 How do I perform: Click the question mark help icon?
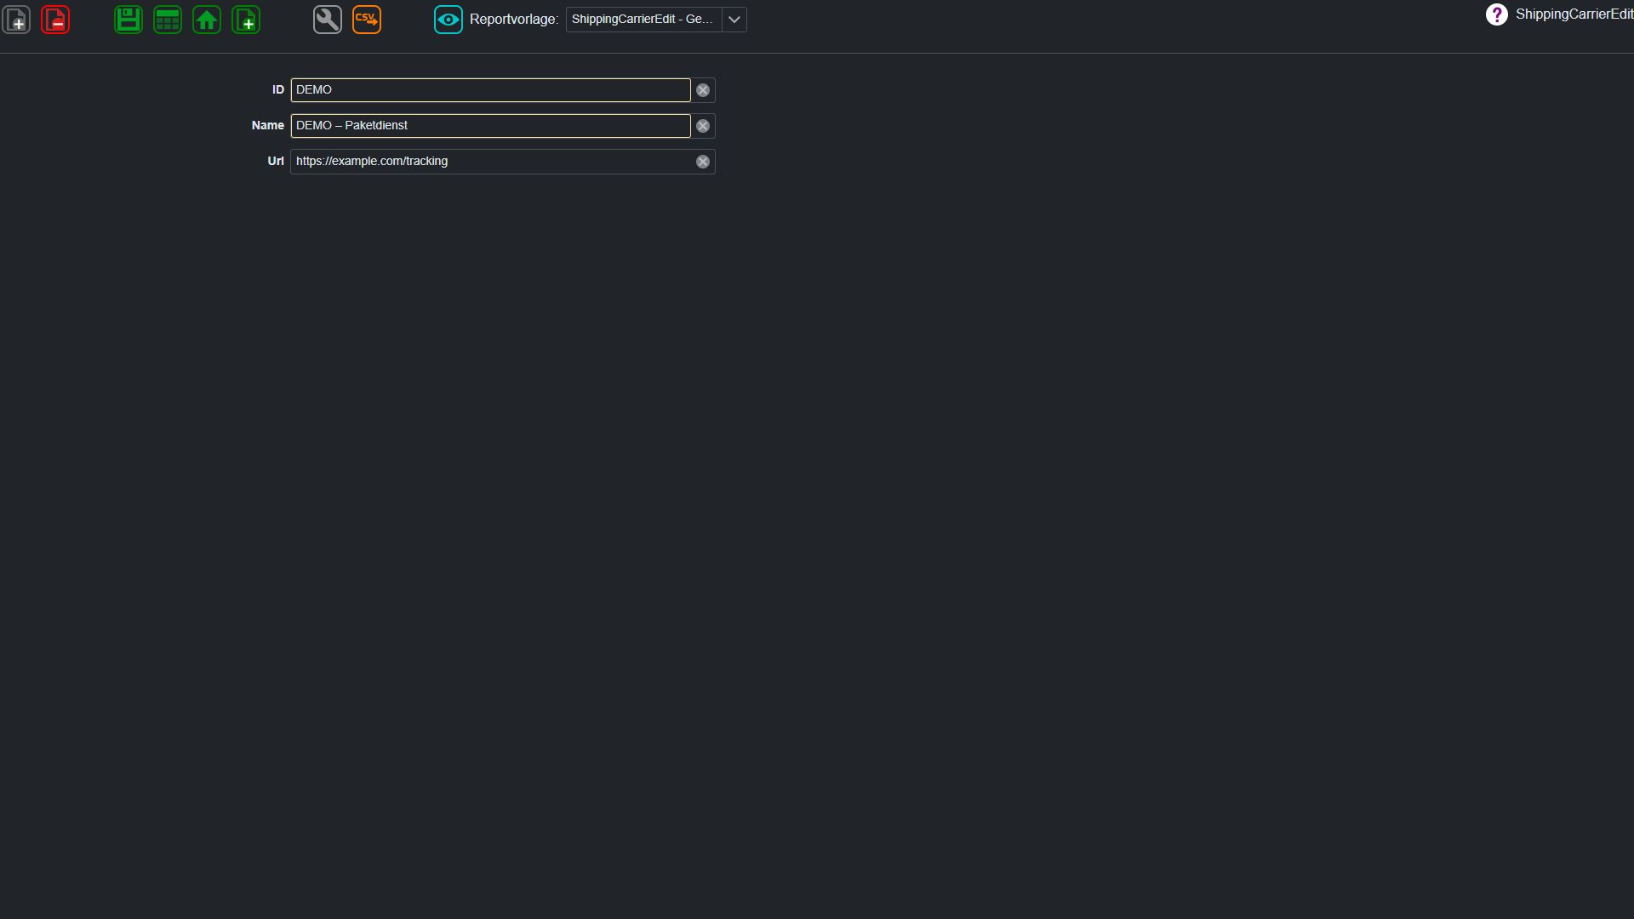point(1497,14)
